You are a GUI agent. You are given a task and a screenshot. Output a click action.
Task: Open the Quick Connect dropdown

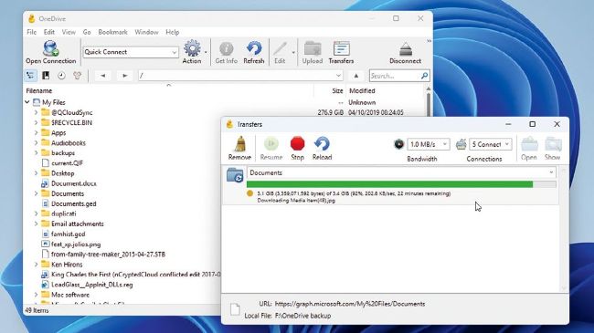174,52
